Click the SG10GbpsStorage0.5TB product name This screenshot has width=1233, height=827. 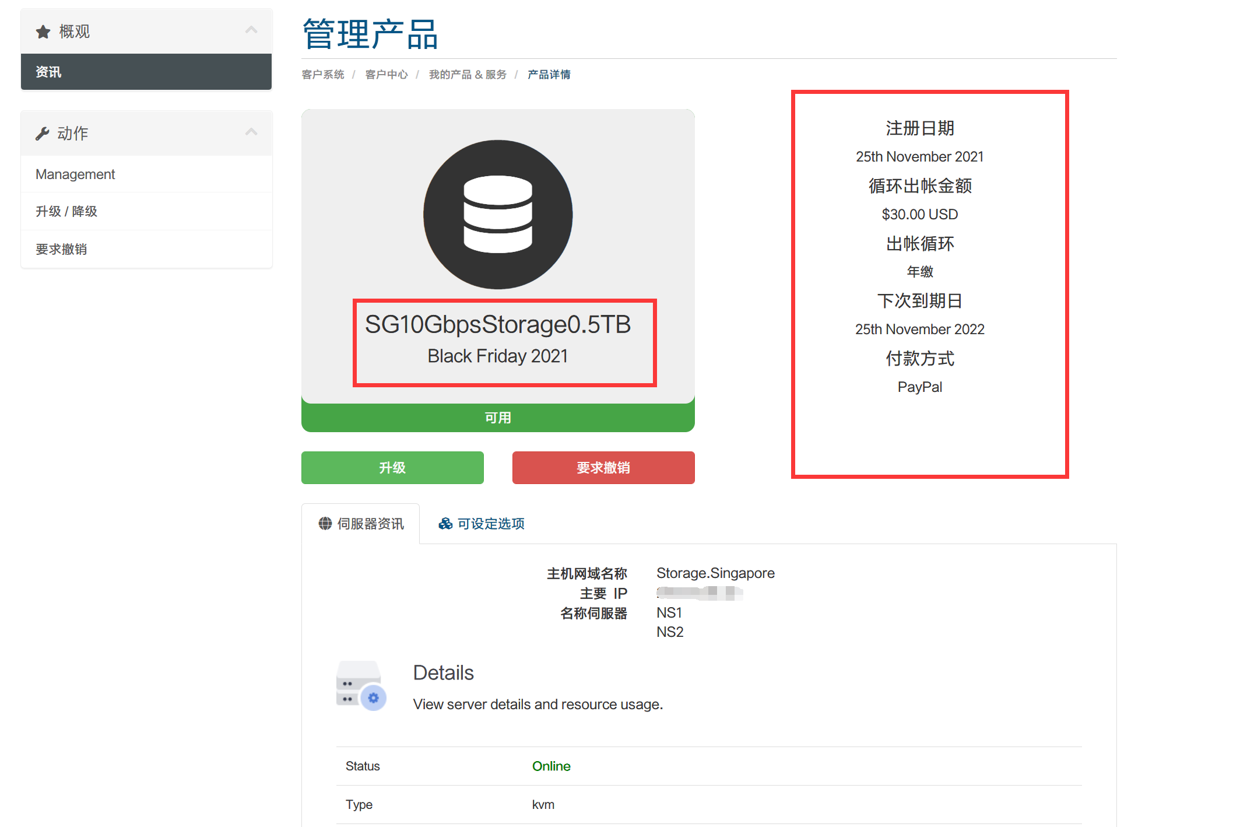(x=498, y=324)
